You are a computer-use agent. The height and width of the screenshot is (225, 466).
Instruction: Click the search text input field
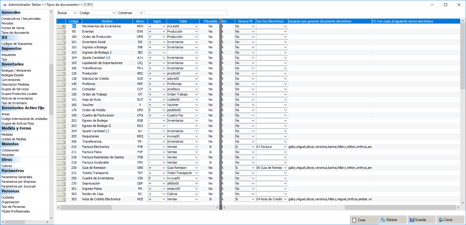[186, 13]
